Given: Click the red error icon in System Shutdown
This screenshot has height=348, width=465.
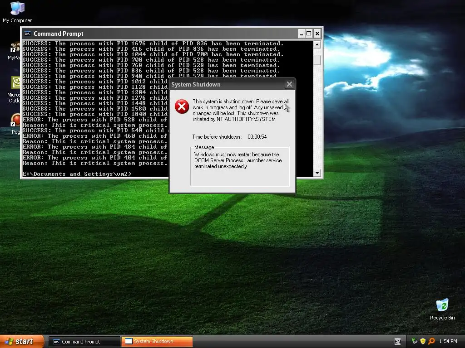Looking at the screenshot, I should pos(182,106).
